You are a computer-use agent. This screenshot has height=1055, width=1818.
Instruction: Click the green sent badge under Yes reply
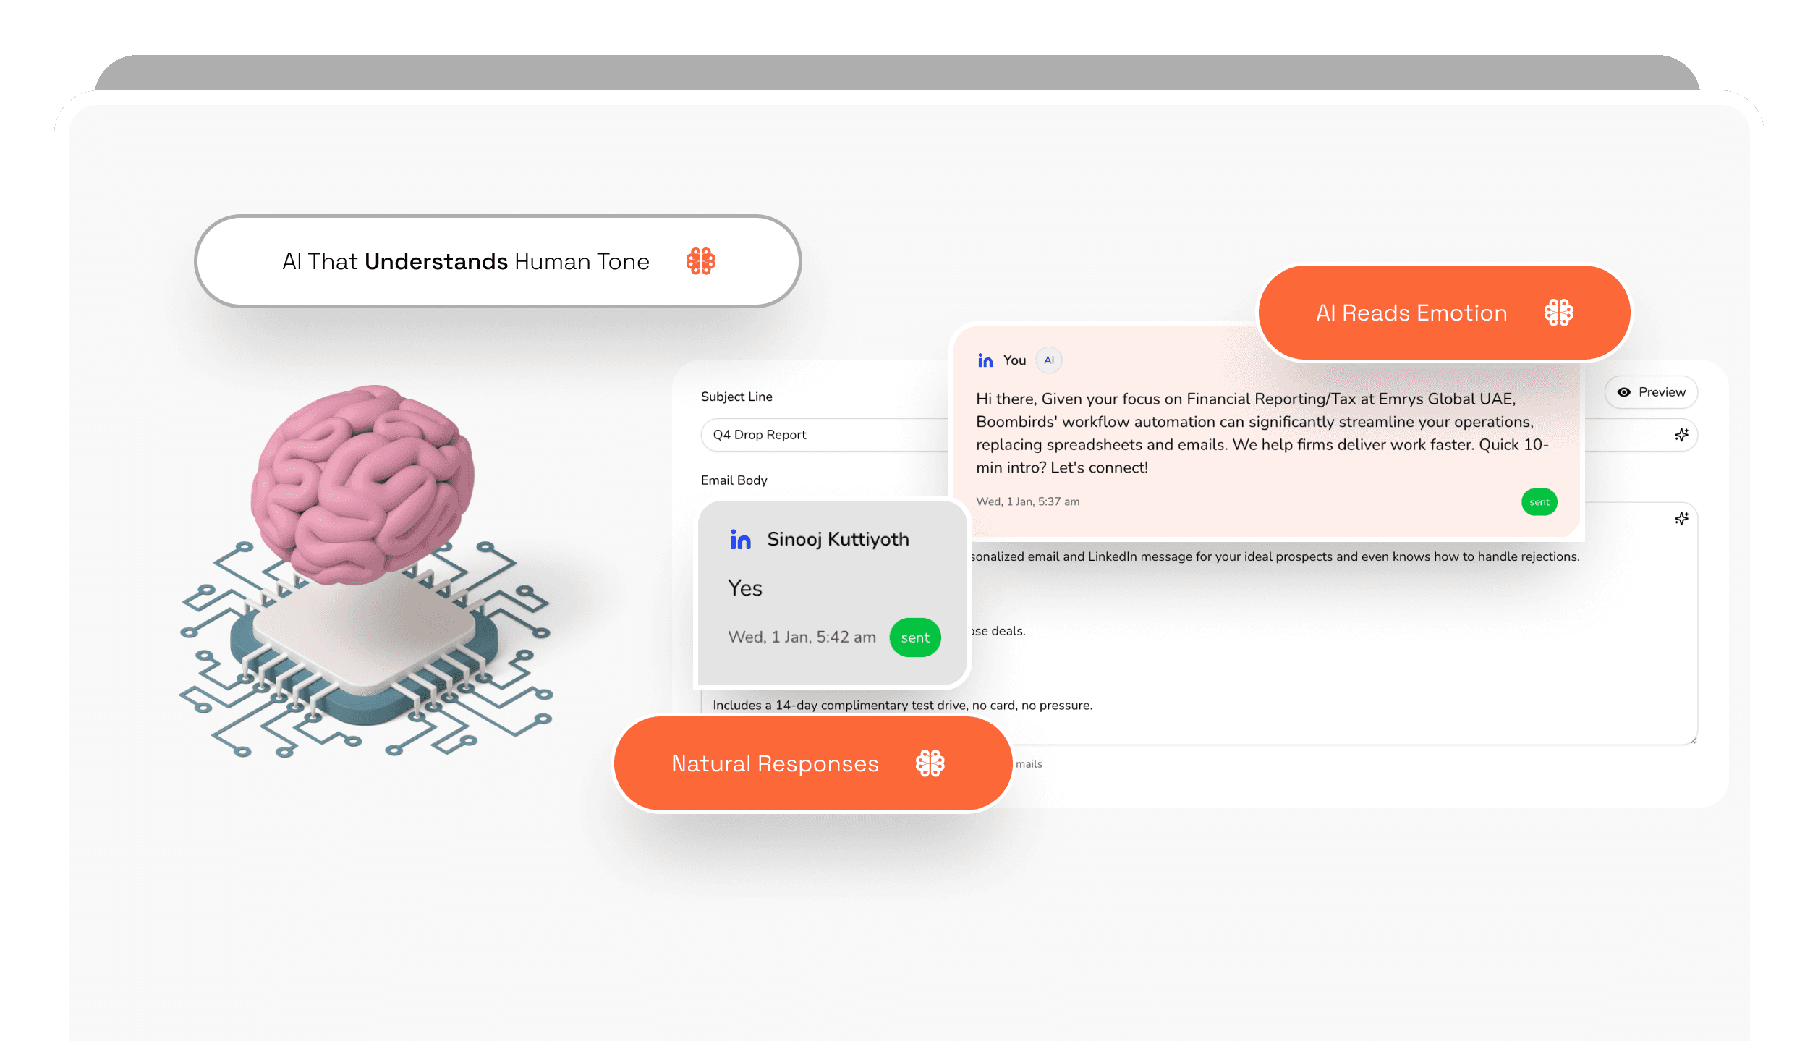[x=914, y=637]
